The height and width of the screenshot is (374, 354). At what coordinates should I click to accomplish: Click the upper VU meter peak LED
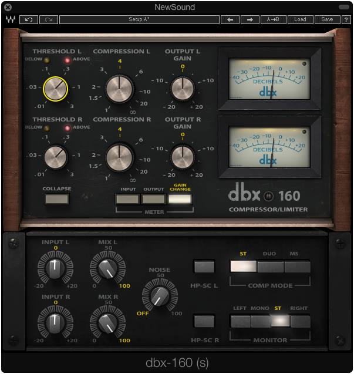click(x=304, y=63)
